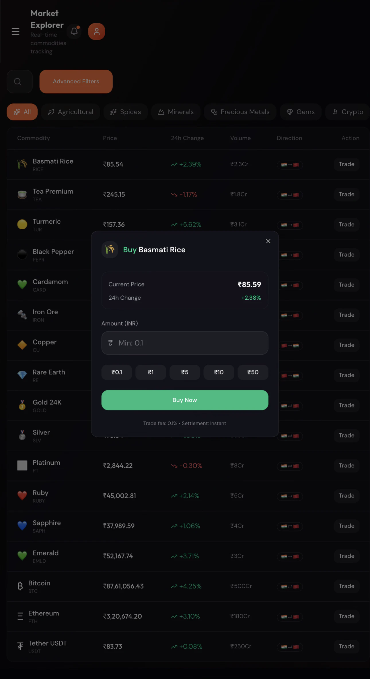The height and width of the screenshot is (679, 370).
Task: Select the ₹0.1 preset amount
Action: 117,372
